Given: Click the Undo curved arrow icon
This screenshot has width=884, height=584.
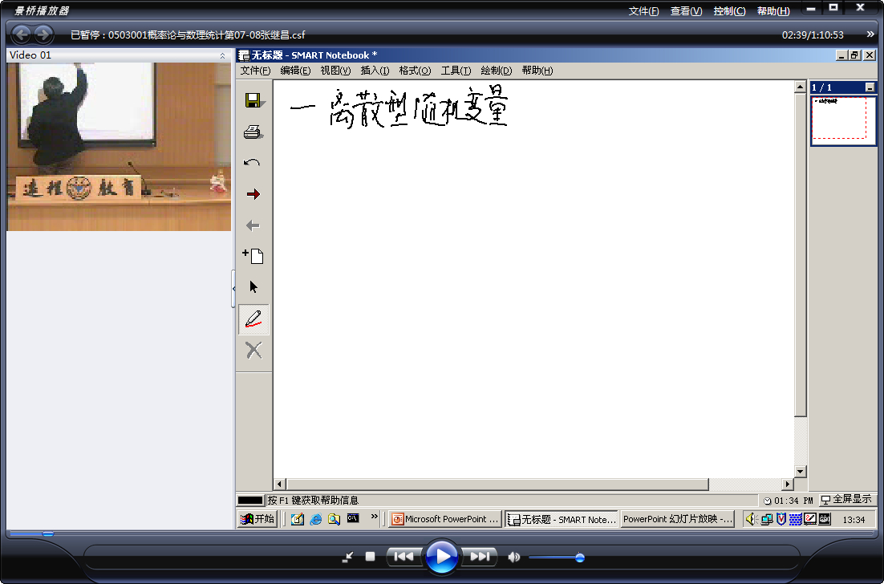Looking at the screenshot, I should (252, 163).
